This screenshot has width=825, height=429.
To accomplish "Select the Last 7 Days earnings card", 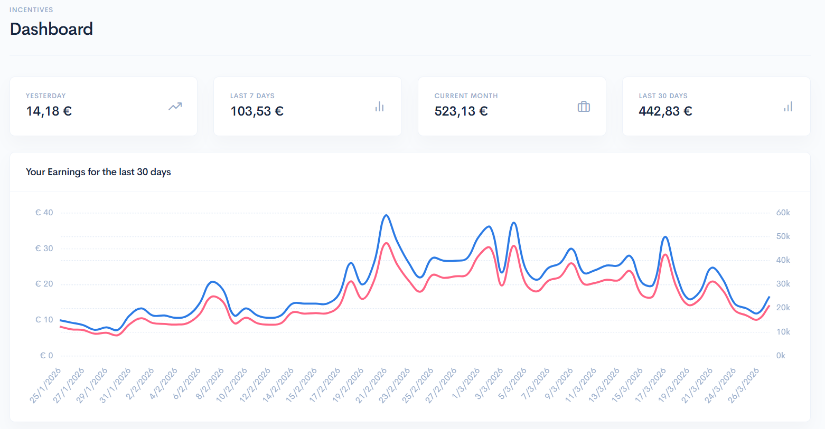I will pyautogui.click(x=307, y=106).
